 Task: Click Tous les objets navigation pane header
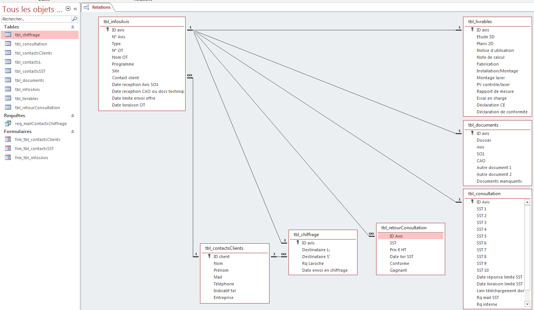pyautogui.click(x=32, y=9)
